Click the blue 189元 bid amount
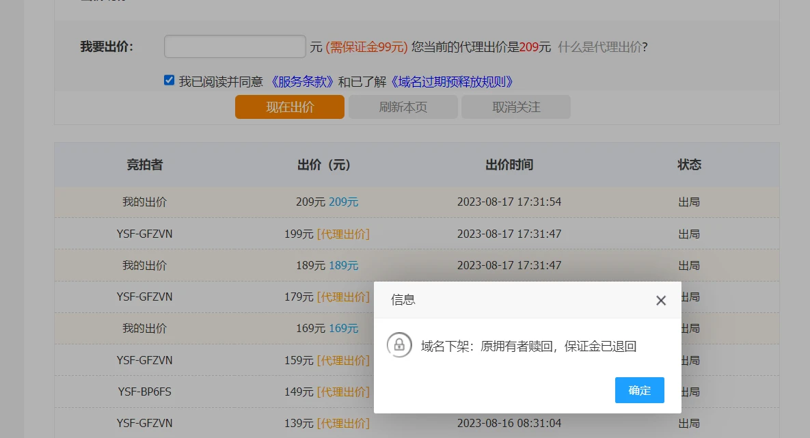810x438 pixels. tap(343, 265)
